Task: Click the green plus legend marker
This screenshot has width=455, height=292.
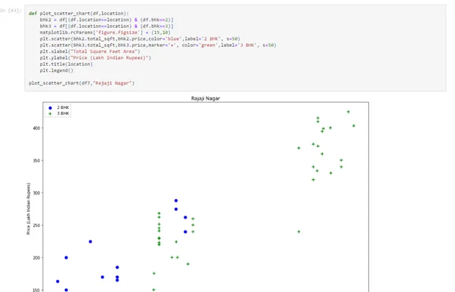Action: pyautogui.click(x=50, y=114)
